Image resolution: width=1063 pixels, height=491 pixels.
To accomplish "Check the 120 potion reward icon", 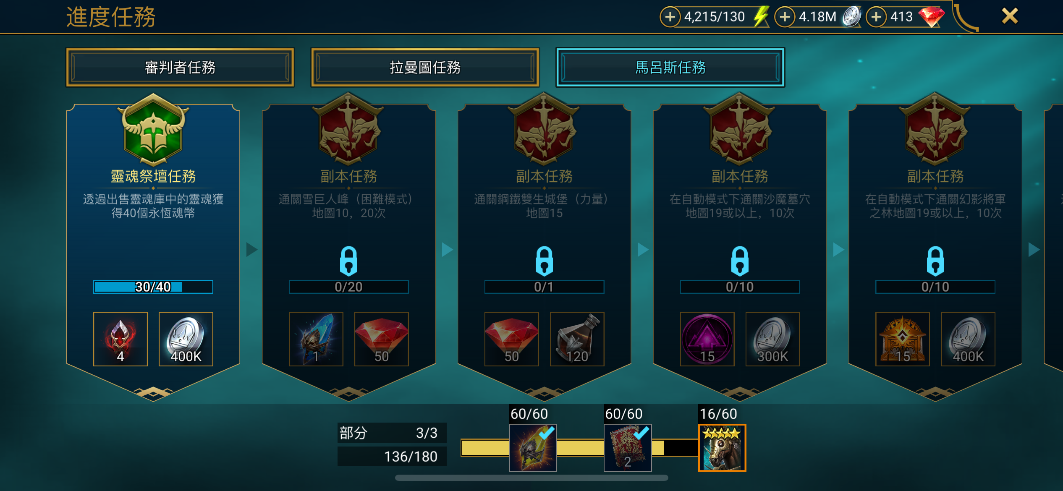I will 577,339.
